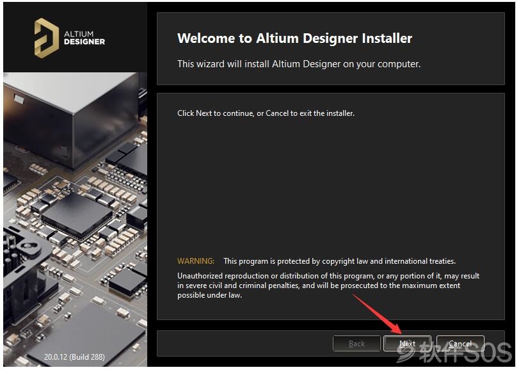Click the small black square chip near the bottom of the artwork
521x370 pixels.
[127, 282]
